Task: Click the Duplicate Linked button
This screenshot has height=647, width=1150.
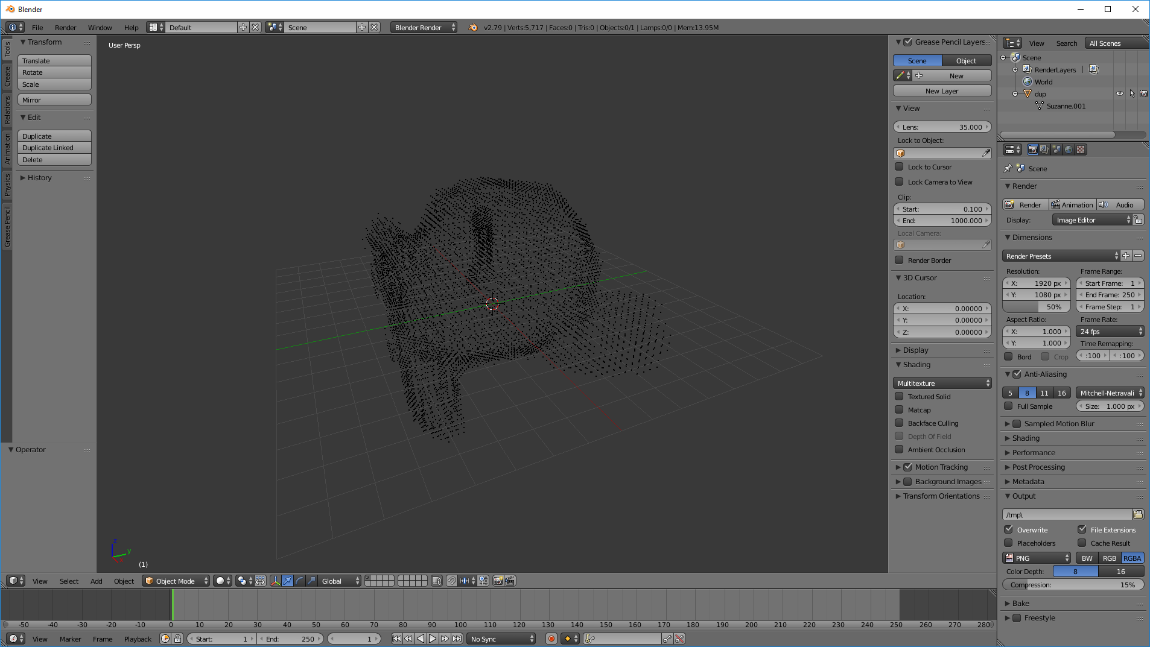Action: pyautogui.click(x=54, y=148)
